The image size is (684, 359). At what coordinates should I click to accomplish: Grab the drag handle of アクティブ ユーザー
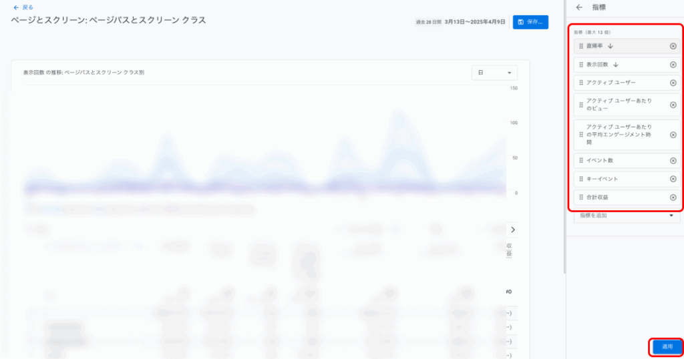[x=581, y=83]
